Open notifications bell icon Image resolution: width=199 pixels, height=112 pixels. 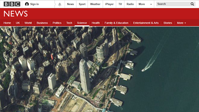point(60,4)
